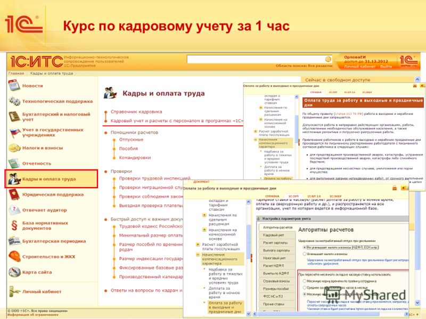Screen dimensions: 426x319
Task: Click print icon in the window showing Настройка параметров учета
Action: tap(395, 188)
